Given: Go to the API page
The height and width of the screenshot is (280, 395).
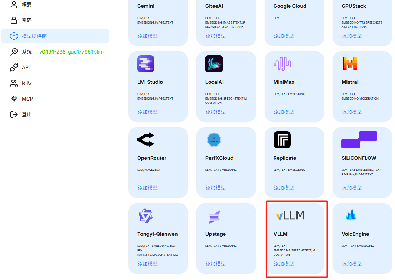Looking at the screenshot, I should (55, 67).
